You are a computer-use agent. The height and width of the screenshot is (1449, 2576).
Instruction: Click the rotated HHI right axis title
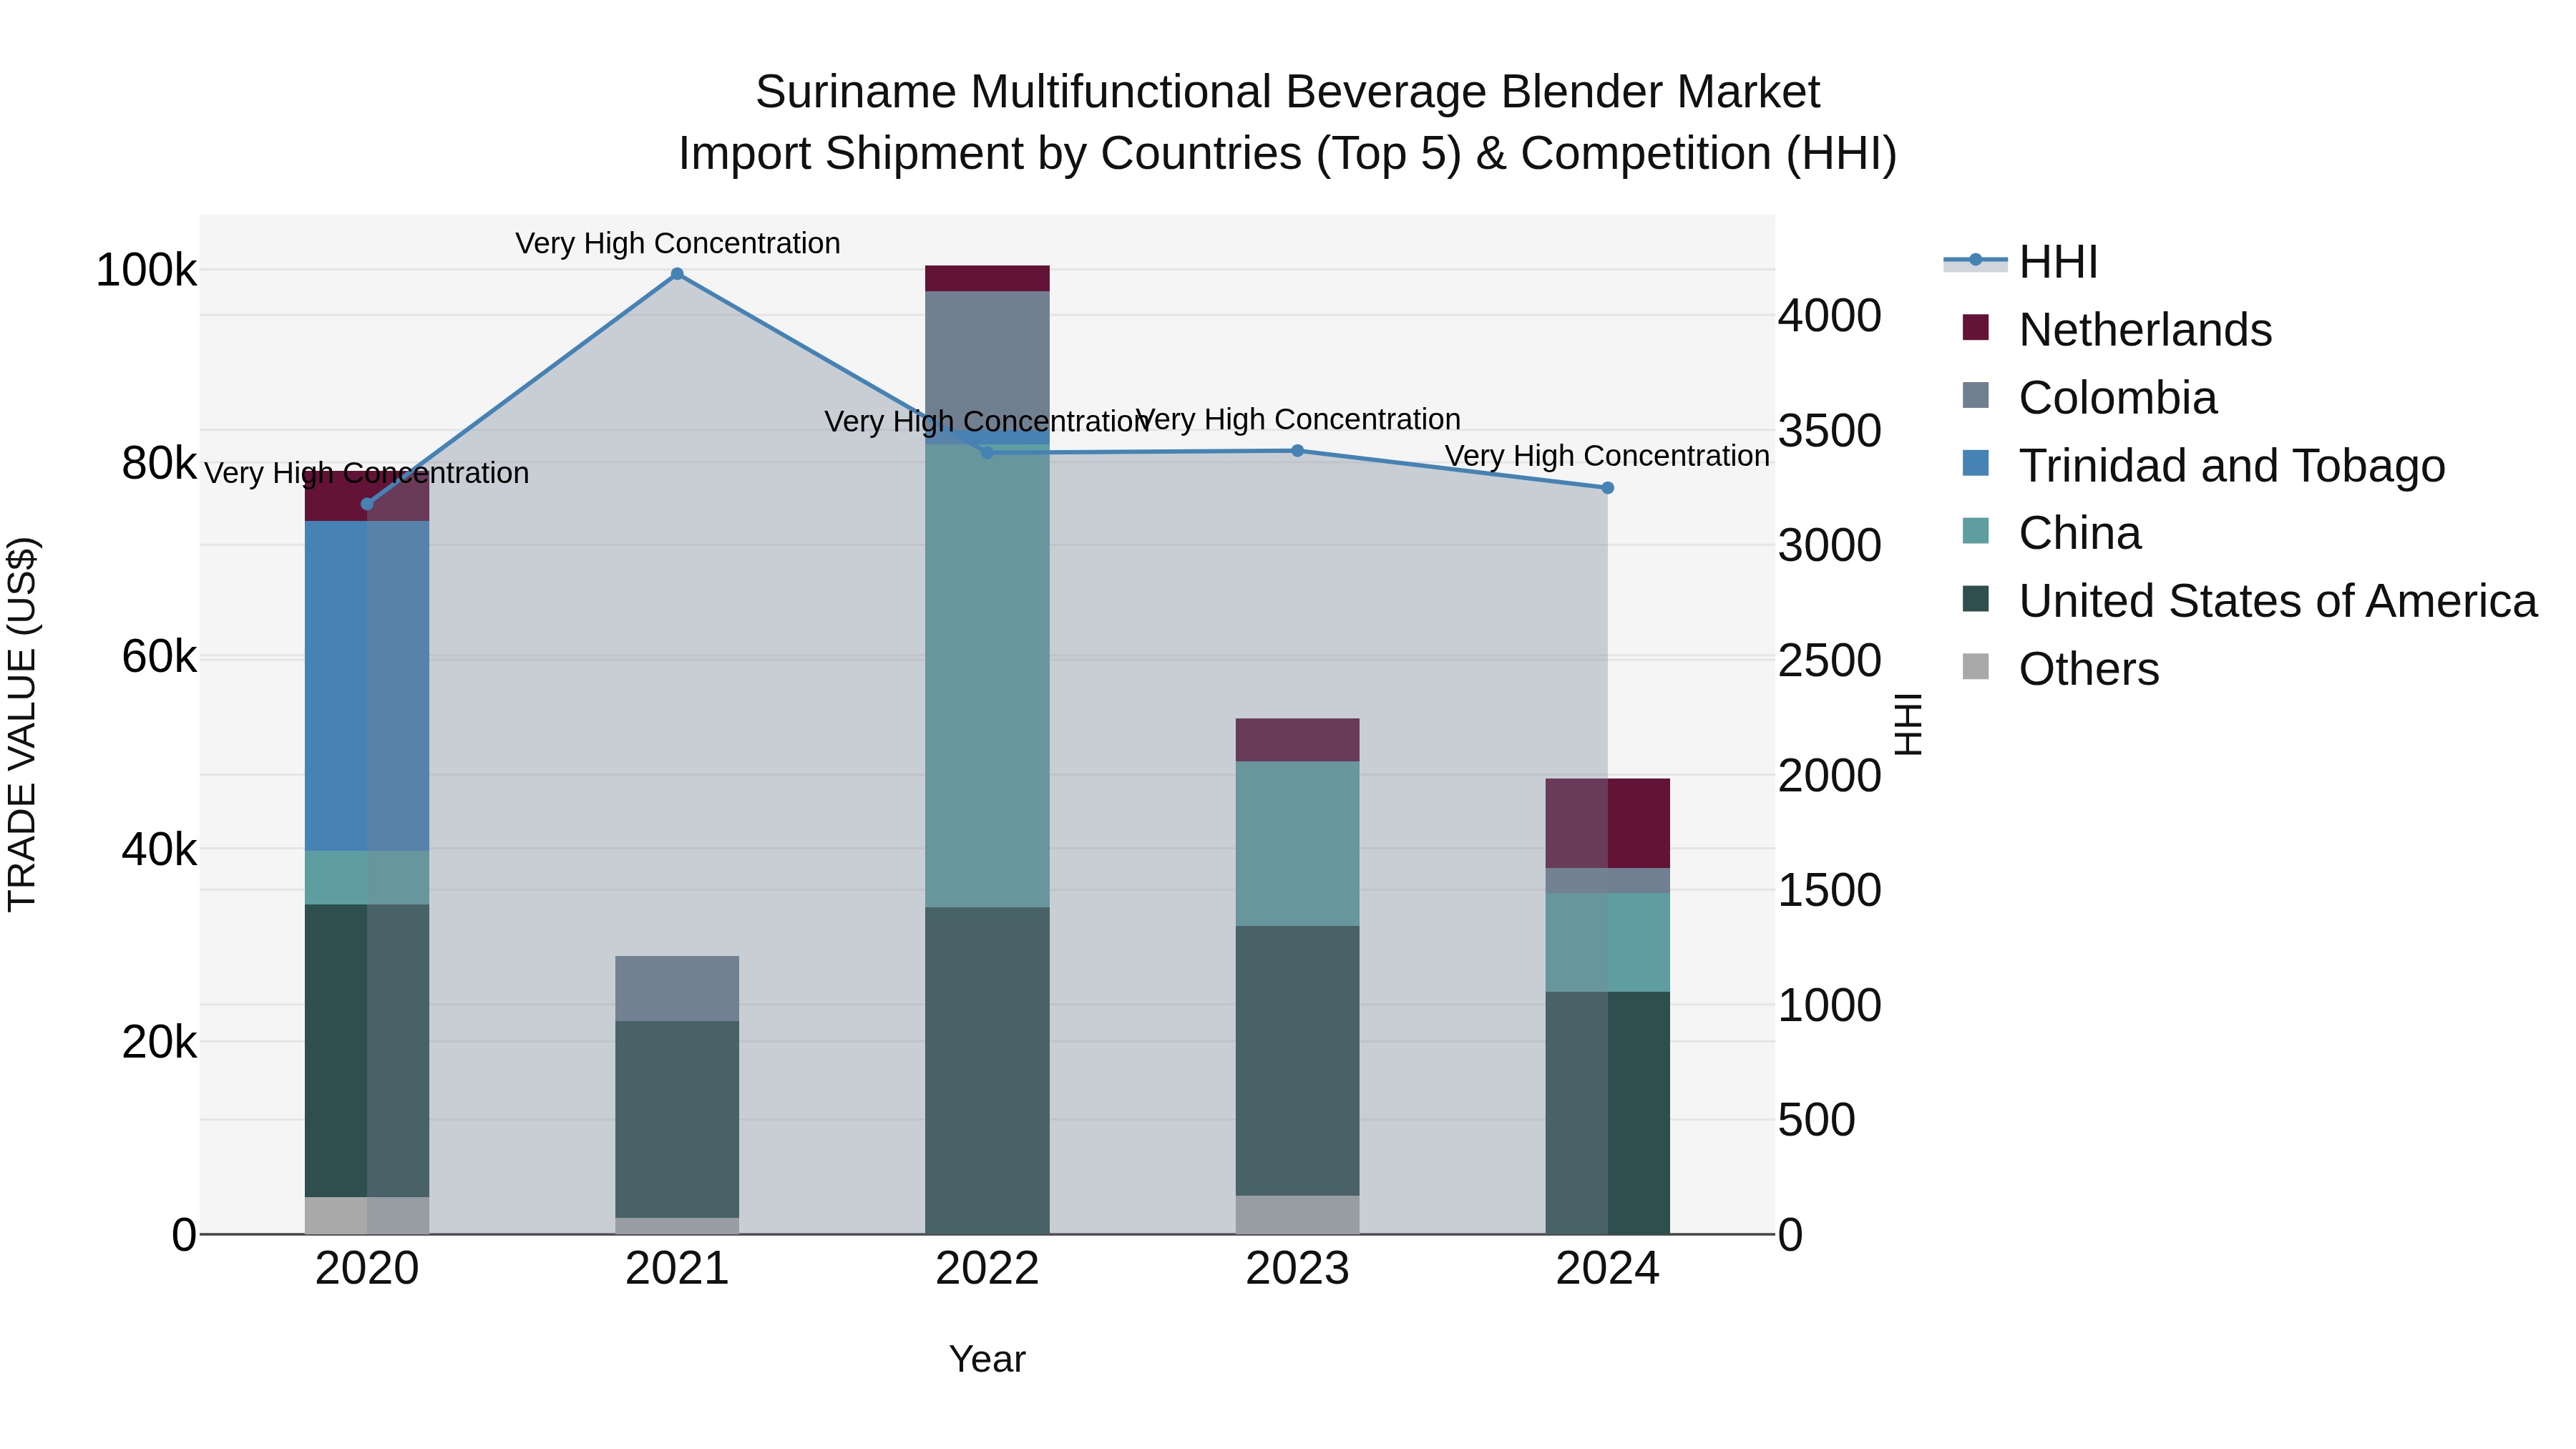point(1908,724)
